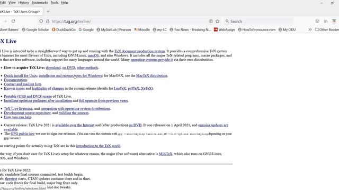Open integration with operating system distributions link
Screen dimensions: 339x190
pyautogui.click(x=75, y=109)
